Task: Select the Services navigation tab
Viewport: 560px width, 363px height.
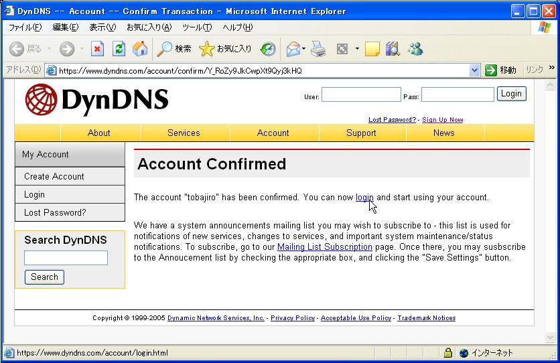Action: pos(184,133)
